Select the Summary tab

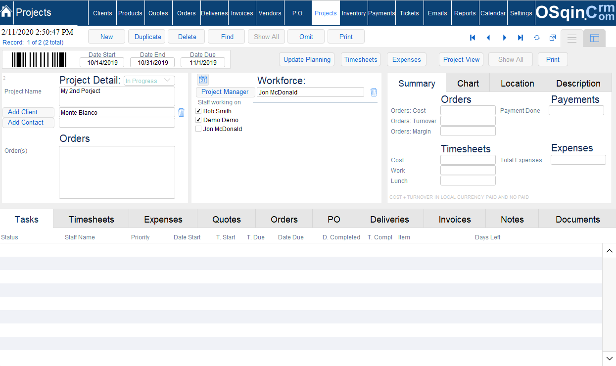(417, 83)
